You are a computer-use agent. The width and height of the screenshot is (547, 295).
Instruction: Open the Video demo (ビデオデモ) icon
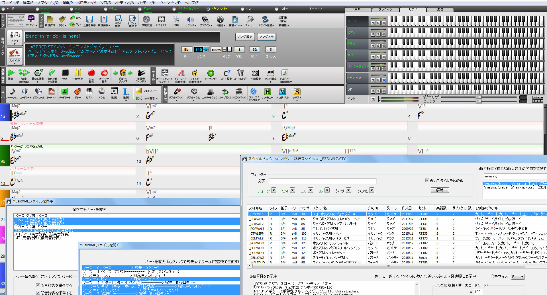click(x=161, y=21)
